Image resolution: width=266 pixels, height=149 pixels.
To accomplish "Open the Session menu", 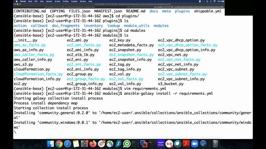I will (x=49, y=1).
